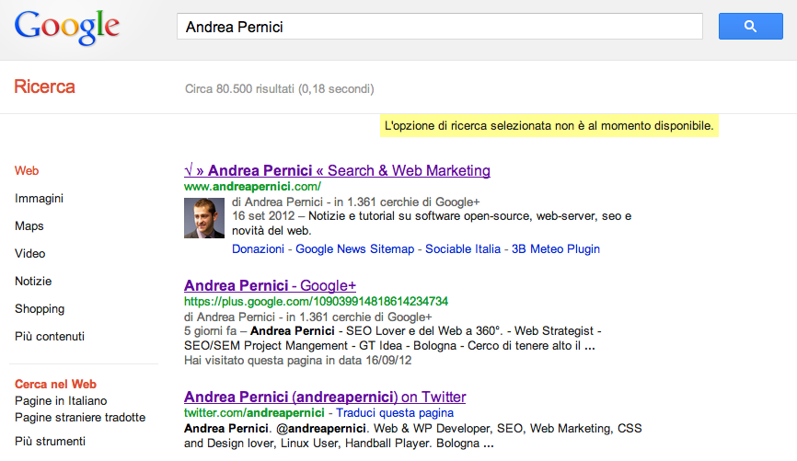Image resolution: width=797 pixels, height=461 pixels.
Task: Open the 3B Meteo Plugin sitelink
Action: [556, 249]
